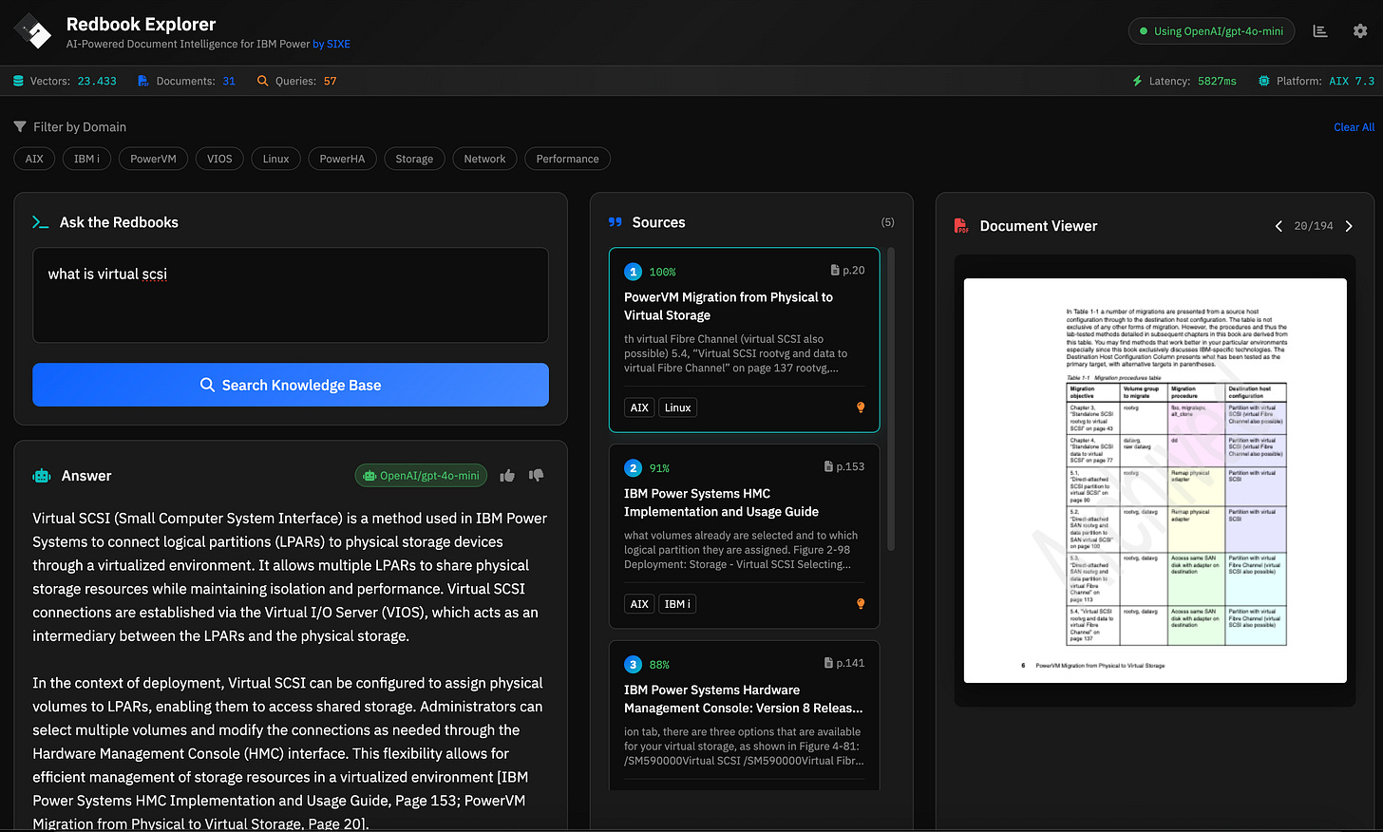The width and height of the screenshot is (1383, 832).
Task: Click the page icon next to p.141
Action: 828,663
